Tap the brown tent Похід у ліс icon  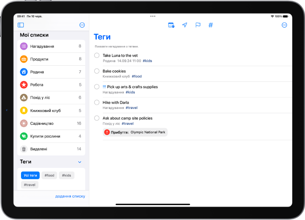pos(24,98)
